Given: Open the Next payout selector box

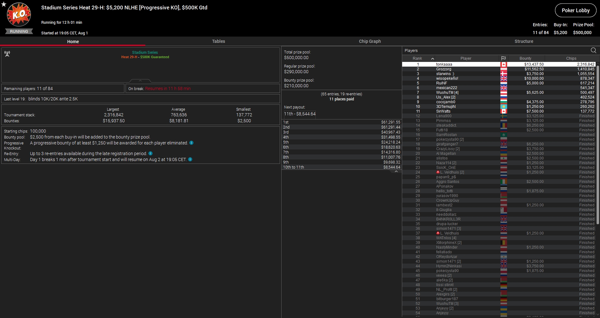Looking at the screenshot, I should tap(300, 114).
